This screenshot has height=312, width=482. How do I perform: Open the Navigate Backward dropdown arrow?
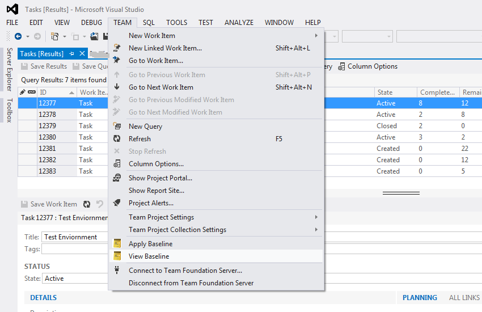pyautogui.click(x=28, y=36)
